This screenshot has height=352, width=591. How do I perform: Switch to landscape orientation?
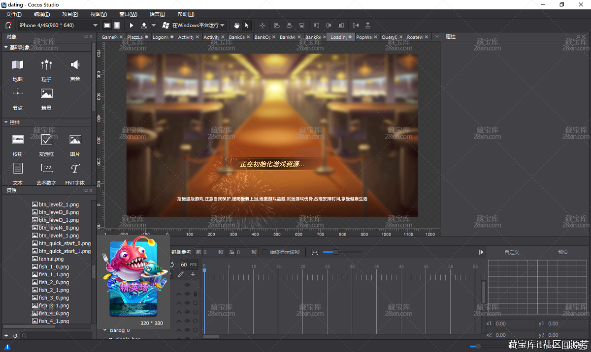pyautogui.click(x=107, y=25)
